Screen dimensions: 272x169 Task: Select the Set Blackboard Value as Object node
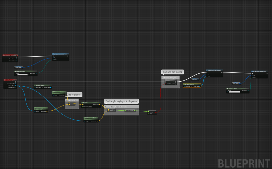pyautogui.click(x=214, y=70)
